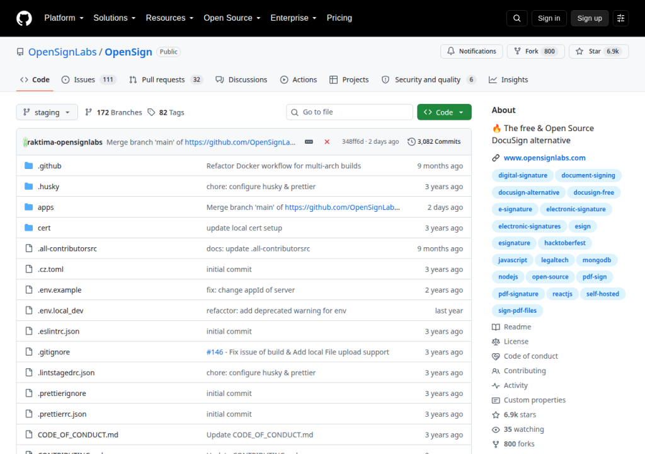Click the .husky folder icon

(29, 186)
